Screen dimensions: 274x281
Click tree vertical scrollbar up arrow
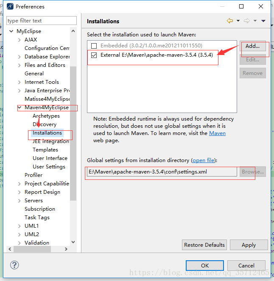tap(73, 31)
